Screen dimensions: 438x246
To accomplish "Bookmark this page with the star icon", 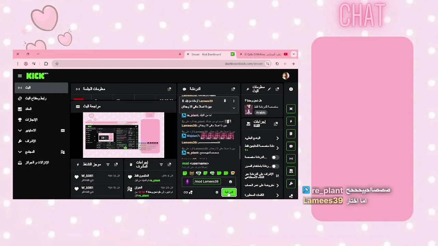I will pos(57,64).
